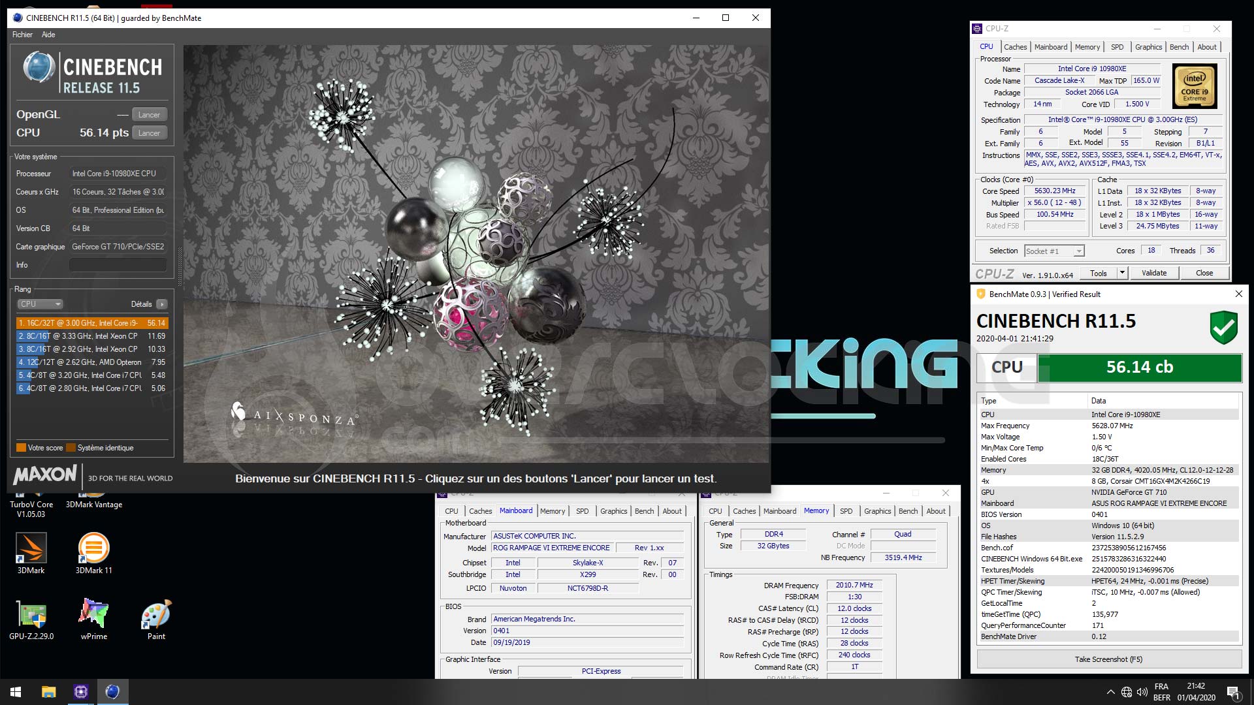This screenshot has width=1254, height=705.
Task: Click Cinebench title bar sphere icon
Action: coord(18,18)
